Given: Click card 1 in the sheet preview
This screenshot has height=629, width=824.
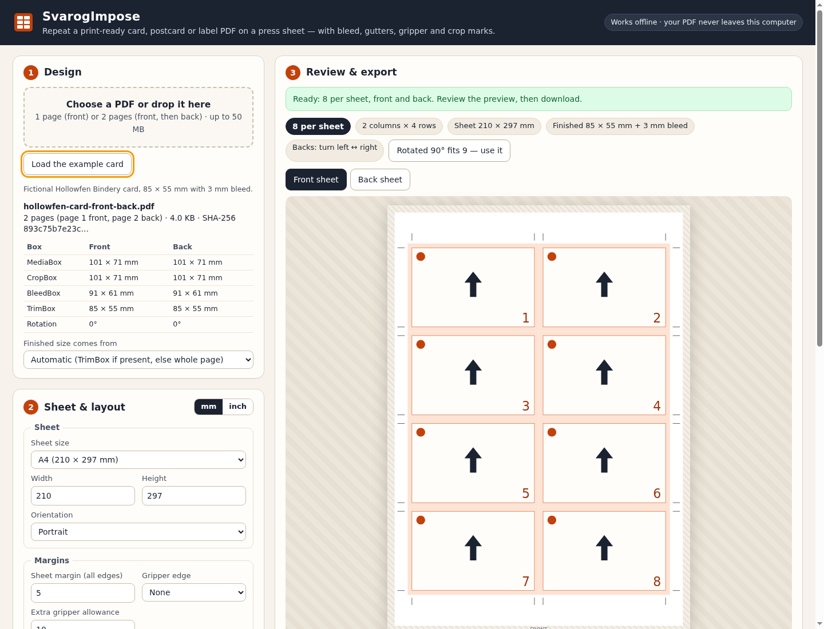Looking at the screenshot, I should click(x=473, y=287).
